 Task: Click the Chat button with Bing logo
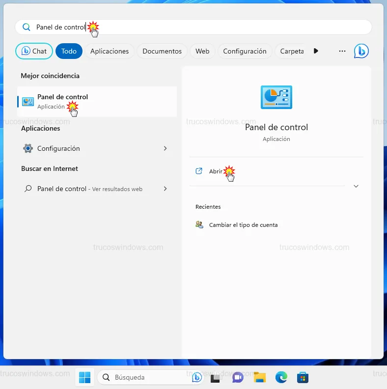34,51
